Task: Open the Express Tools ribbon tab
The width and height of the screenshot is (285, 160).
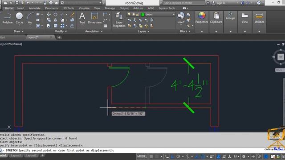Action: click(167, 8)
